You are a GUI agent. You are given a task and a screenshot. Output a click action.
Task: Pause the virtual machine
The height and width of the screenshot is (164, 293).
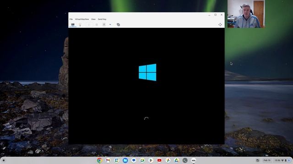pyautogui.click(x=97, y=25)
